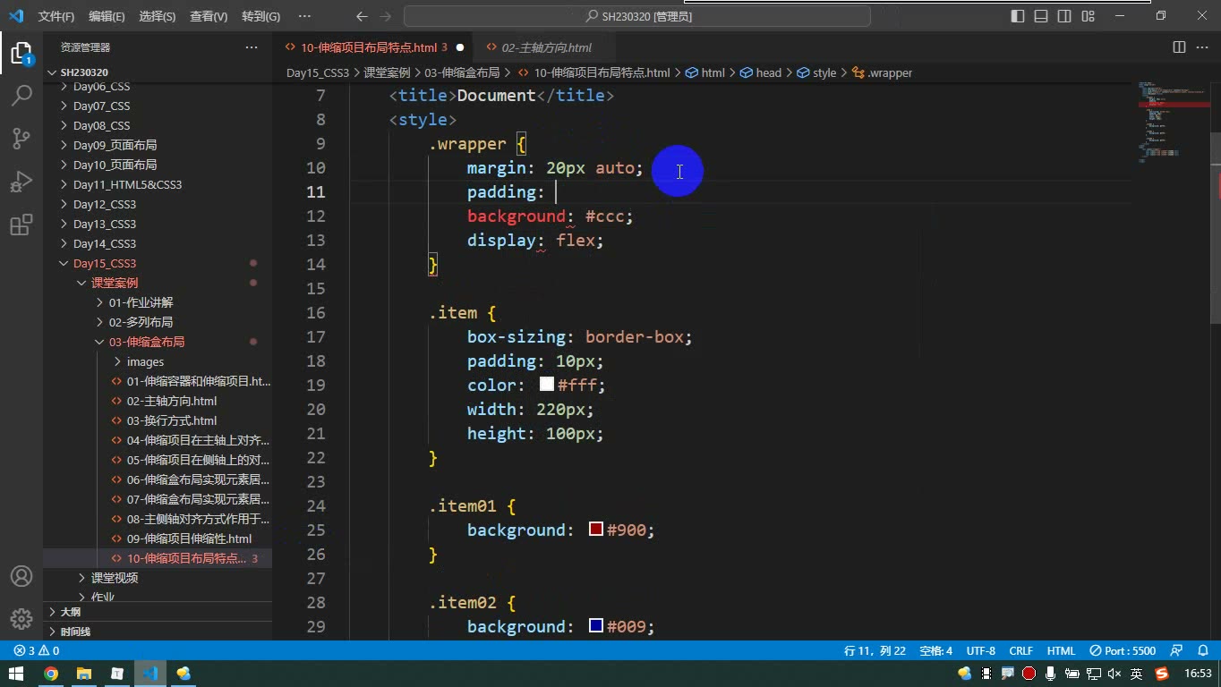Expand the 大纲 outline section
The image size is (1221, 687).
71,612
